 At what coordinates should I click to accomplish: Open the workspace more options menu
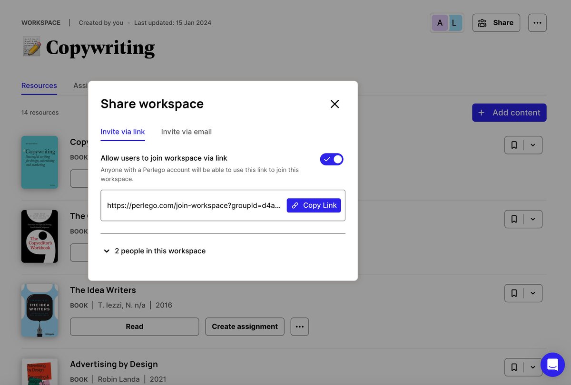537,23
